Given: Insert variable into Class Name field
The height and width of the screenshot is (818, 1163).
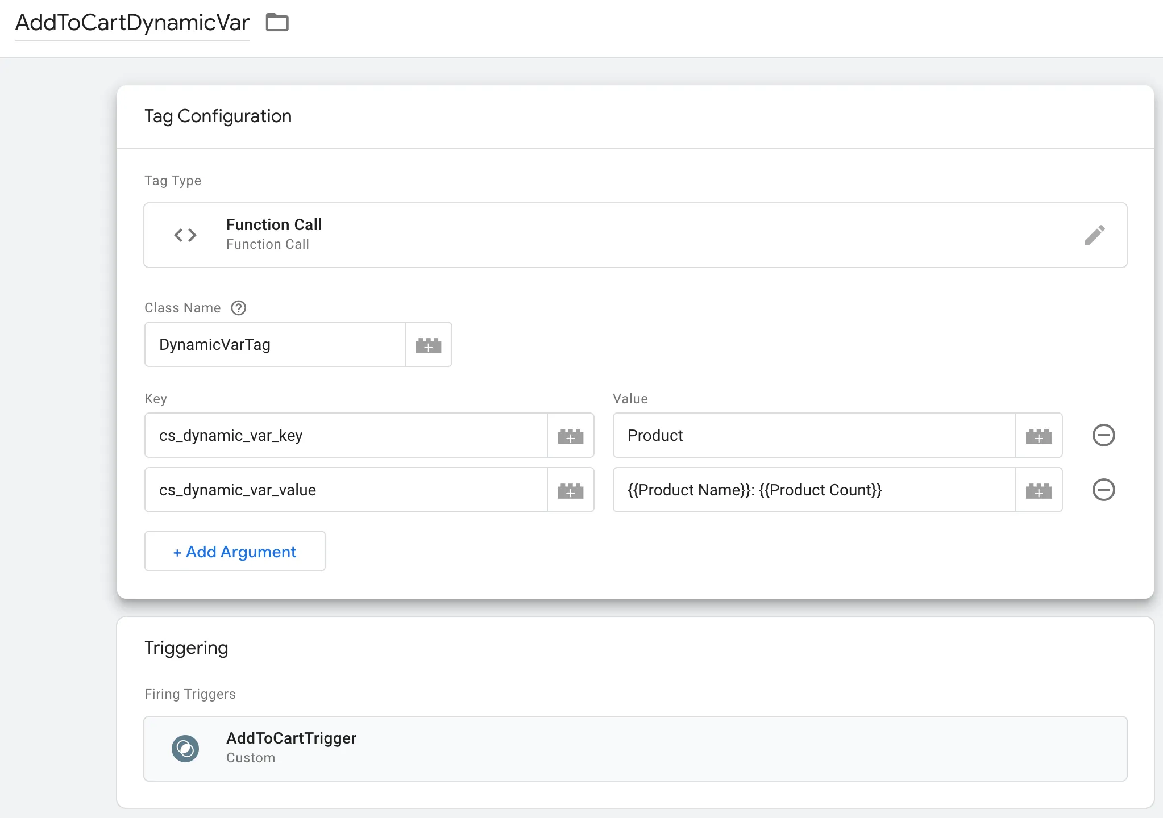Looking at the screenshot, I should [428, 345].
